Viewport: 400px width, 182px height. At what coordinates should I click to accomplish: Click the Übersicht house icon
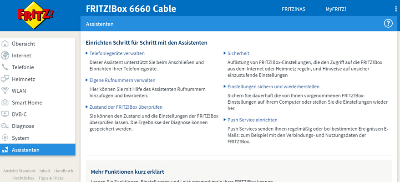[5, 44]
